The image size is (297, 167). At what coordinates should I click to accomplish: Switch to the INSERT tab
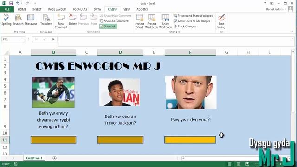(37, 9)
